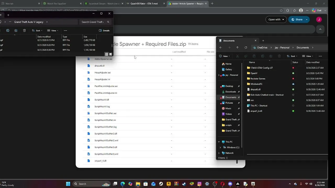Screen dimensions: 335x188
Task: Open the Microsoft Store taskbar icon
Action: coord(146,184)
